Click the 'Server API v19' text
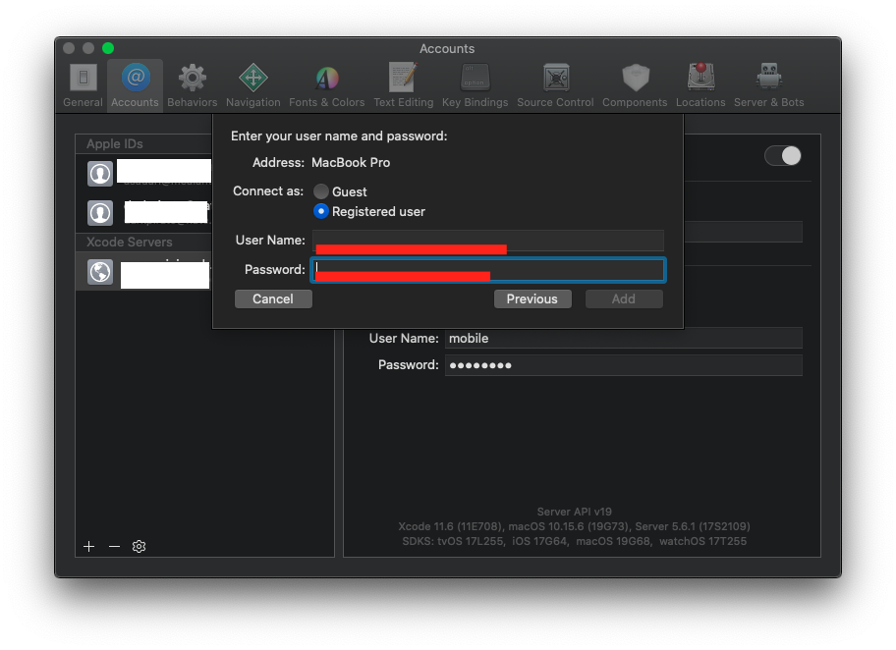 575,512
